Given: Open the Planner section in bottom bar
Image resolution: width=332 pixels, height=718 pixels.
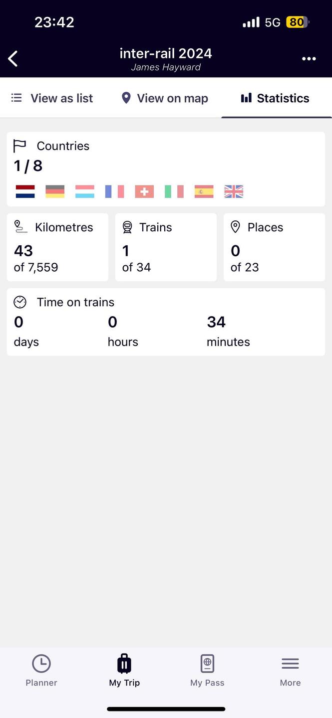Looking at the screenshot, I should [x=41, y=671].
